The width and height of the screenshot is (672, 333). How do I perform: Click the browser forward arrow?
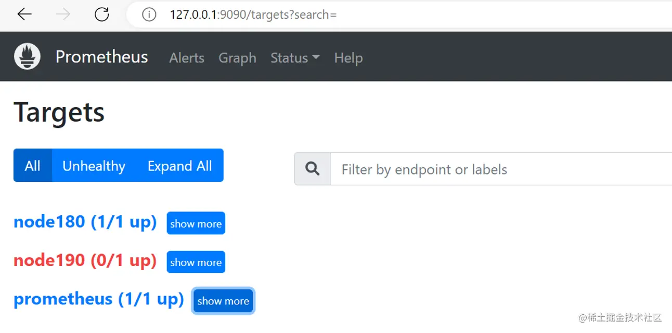[63, 15]
